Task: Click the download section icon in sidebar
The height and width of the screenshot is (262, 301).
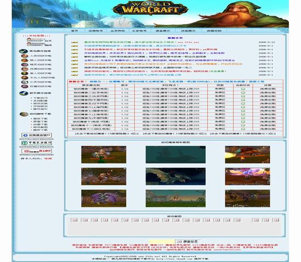Action: (x=24, y=114)
